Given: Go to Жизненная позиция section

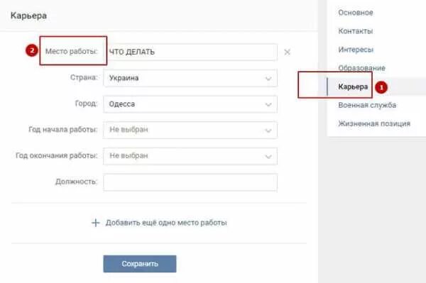Looking at the screenshot, I should click(374, 123).
